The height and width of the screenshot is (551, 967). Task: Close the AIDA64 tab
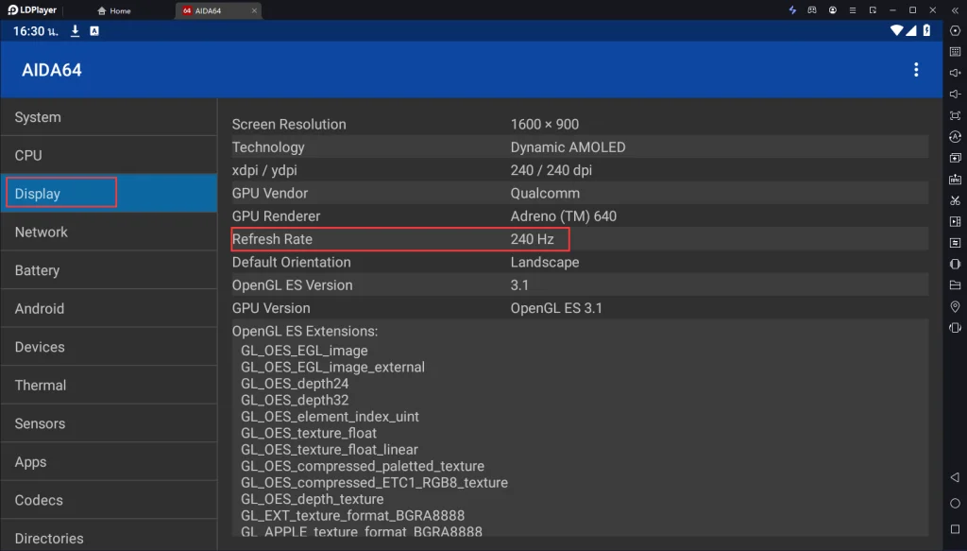pos(254,10)
